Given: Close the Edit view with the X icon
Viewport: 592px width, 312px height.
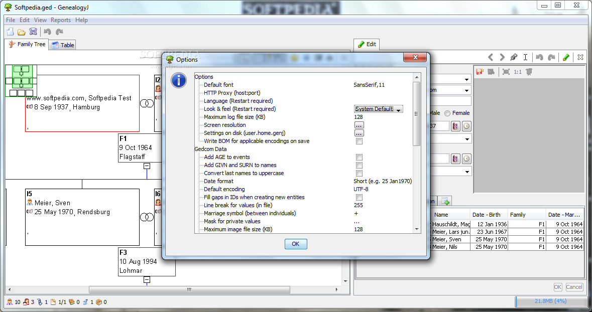Looking at the screenshot, I should [x=580, y=57].
